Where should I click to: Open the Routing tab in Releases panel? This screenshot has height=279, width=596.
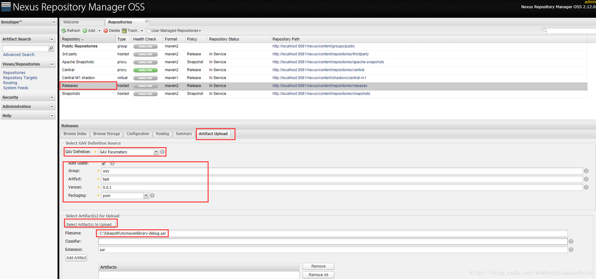(x=162, y=134)
